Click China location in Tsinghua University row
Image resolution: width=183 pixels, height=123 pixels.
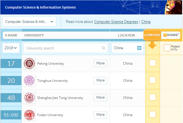(128, 80)
